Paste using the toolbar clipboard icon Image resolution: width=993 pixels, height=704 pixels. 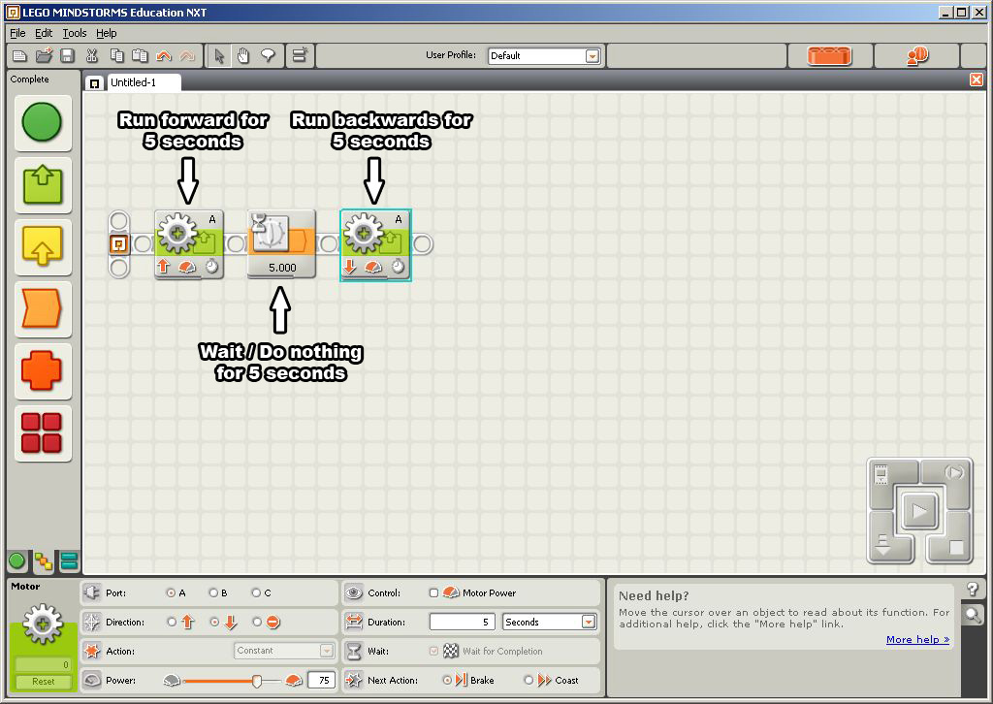pyautogui.click(x=140, y=55)
